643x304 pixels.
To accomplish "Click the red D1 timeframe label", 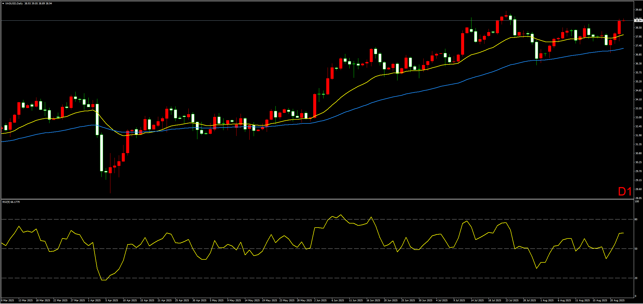I will (x=625, y=192).
